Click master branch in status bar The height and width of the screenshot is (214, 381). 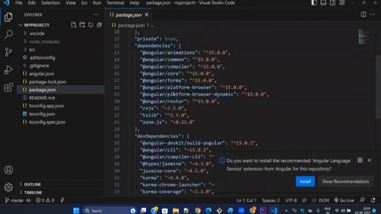point(14,200)
